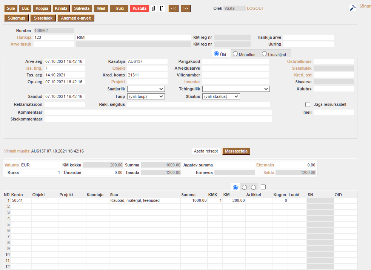Open the Saatjariik dropdown
This screenshot has width=371, height=270.
pyautogui.click(x=146, y=89)
